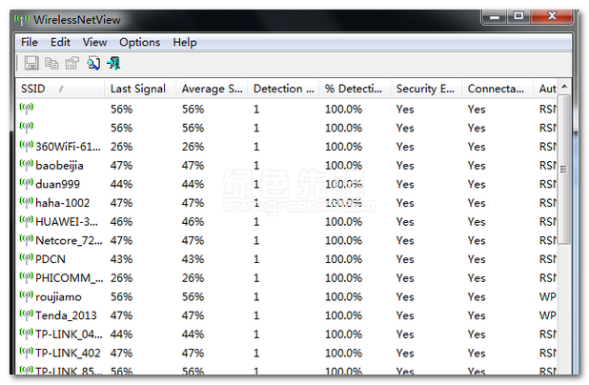589x385 pixels.
Task: Click the Exit toolbar icon
Action: (x=113, y=63)
